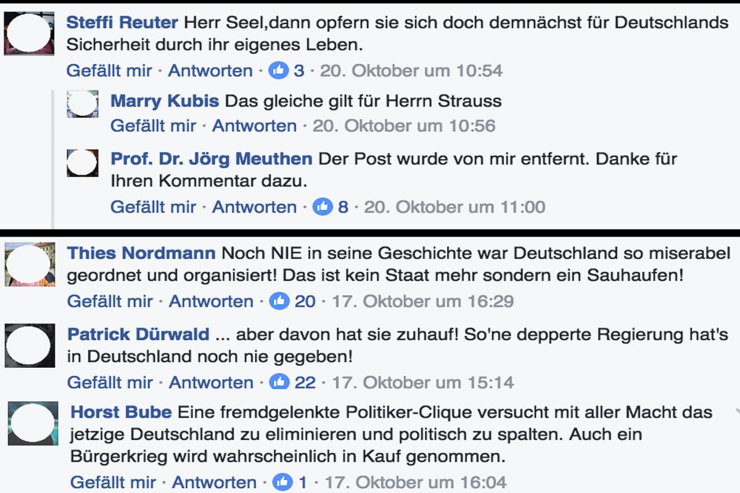Click Gefällt mir under Patrick Dürwald's comment

pos(110,382)
